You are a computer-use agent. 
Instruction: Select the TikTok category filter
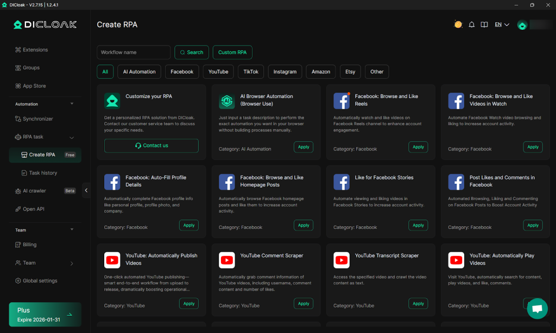[251, 72]
